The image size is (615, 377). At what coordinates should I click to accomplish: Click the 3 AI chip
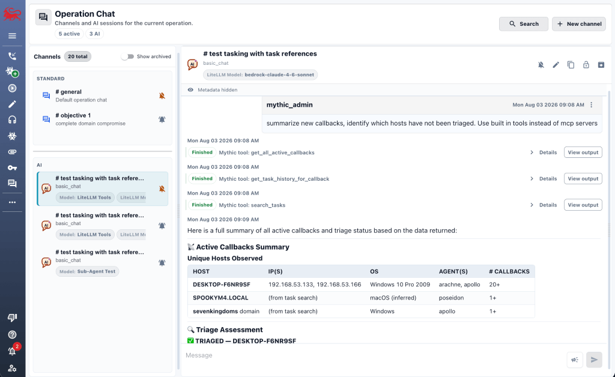(x=94, y=34)
